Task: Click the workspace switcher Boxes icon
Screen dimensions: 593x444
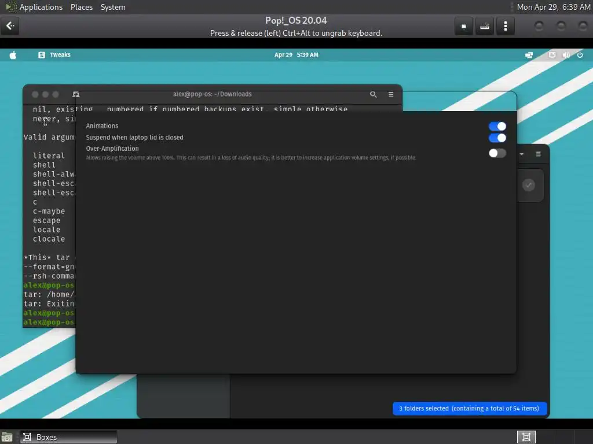Action: (x=526, y=437)
